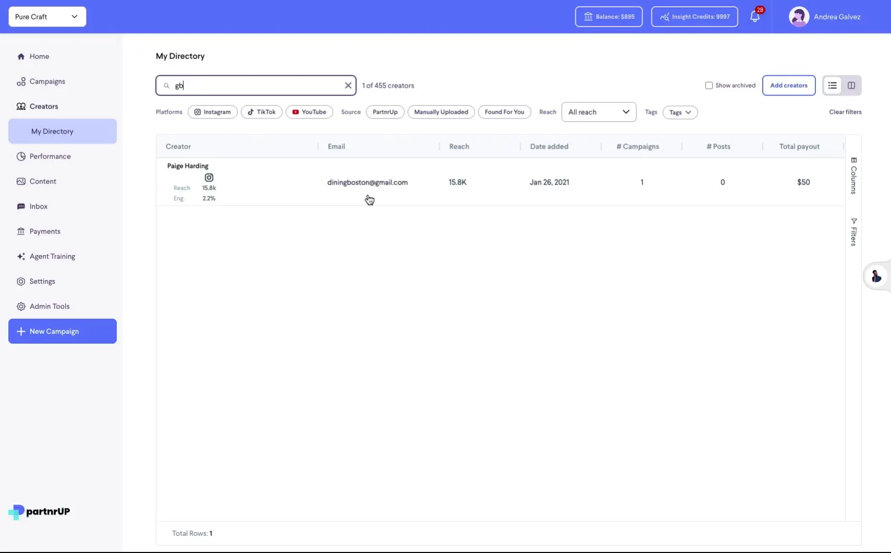Screen dimensions: 891x553
Task: Switch to list view layout
Action: [x=833, y=86]
